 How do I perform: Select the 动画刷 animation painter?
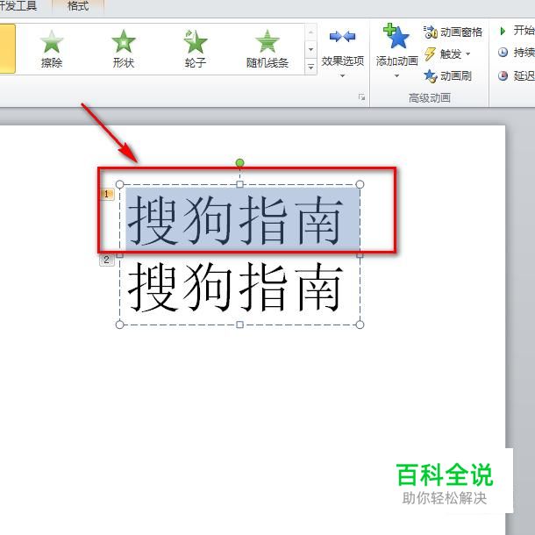click(x=447, y=75)
